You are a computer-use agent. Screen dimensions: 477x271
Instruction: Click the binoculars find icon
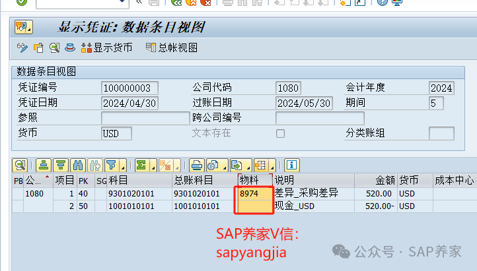pyautogui.click(x=78, y=166)
